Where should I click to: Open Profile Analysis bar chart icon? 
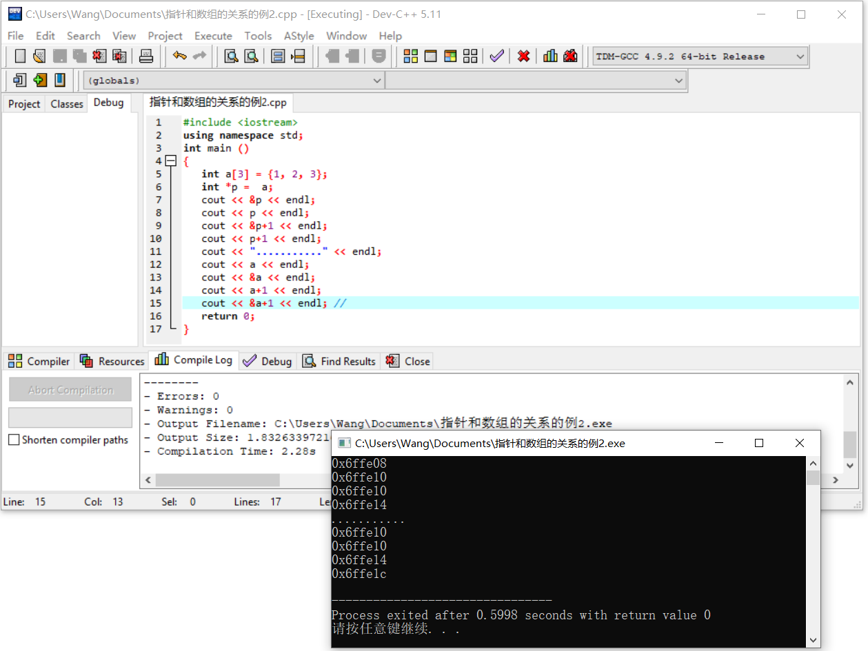point(550,56)
